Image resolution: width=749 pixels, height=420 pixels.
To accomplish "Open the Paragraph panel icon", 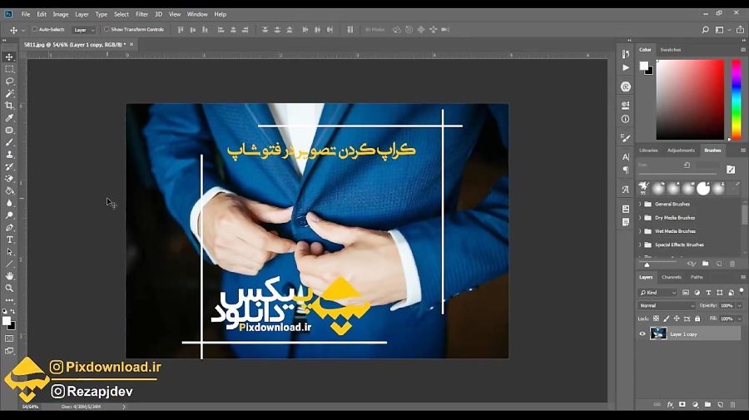I will [625, 170].
